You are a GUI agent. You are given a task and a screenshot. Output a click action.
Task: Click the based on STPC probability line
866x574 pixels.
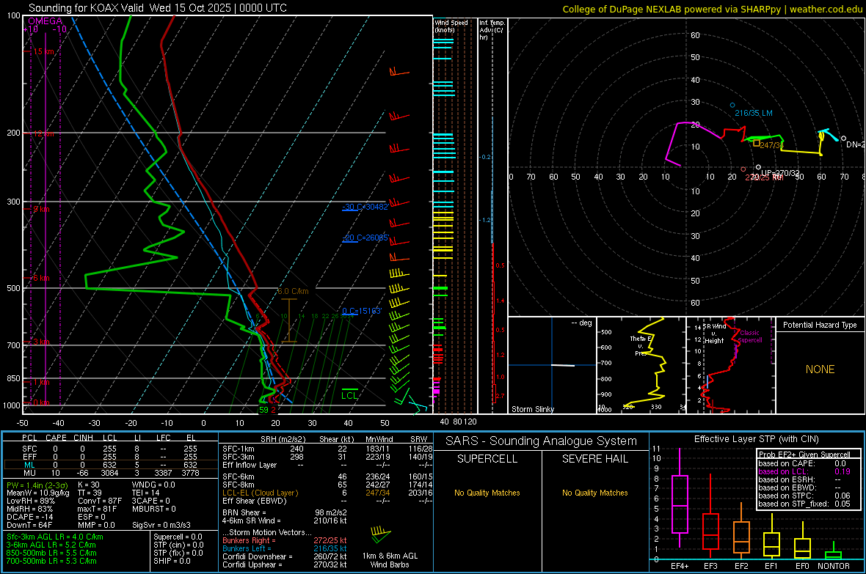pyautogui.click(x=804, y=496)
